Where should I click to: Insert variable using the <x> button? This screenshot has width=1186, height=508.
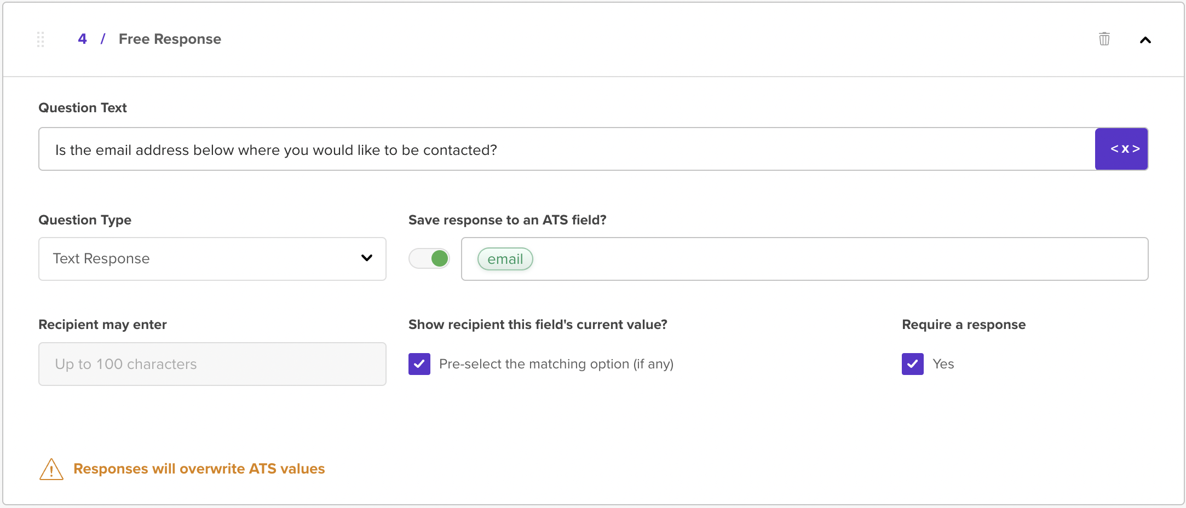(1121, 149)
